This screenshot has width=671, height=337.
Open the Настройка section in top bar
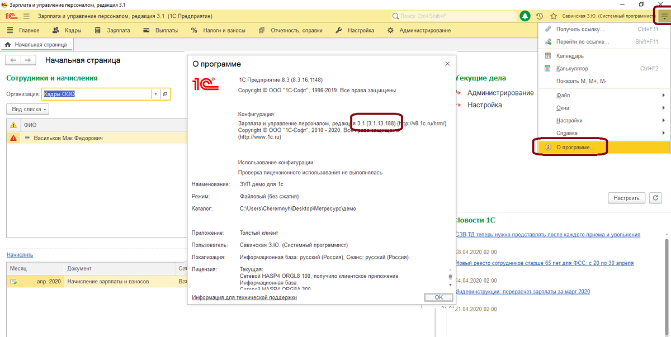click(x=355, y=30)
